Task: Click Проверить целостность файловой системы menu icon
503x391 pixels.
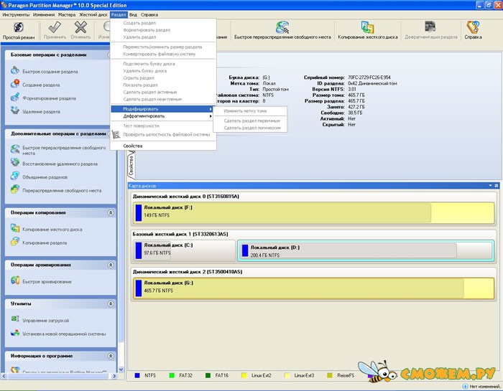Action: [116, 134]
